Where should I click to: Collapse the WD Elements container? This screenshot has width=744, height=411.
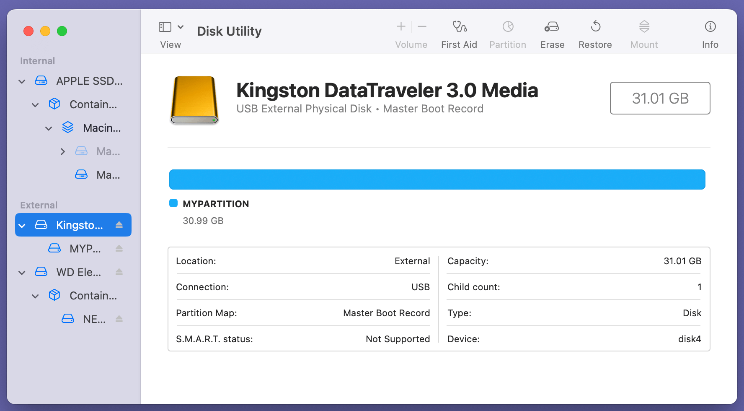pyautogui.click(x=35, y=295)
